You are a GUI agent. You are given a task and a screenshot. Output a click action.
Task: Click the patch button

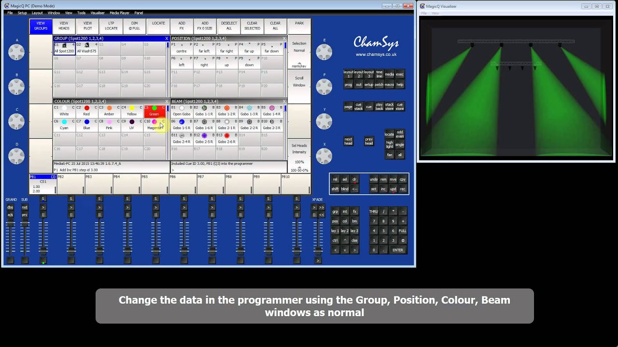(379, 84)
